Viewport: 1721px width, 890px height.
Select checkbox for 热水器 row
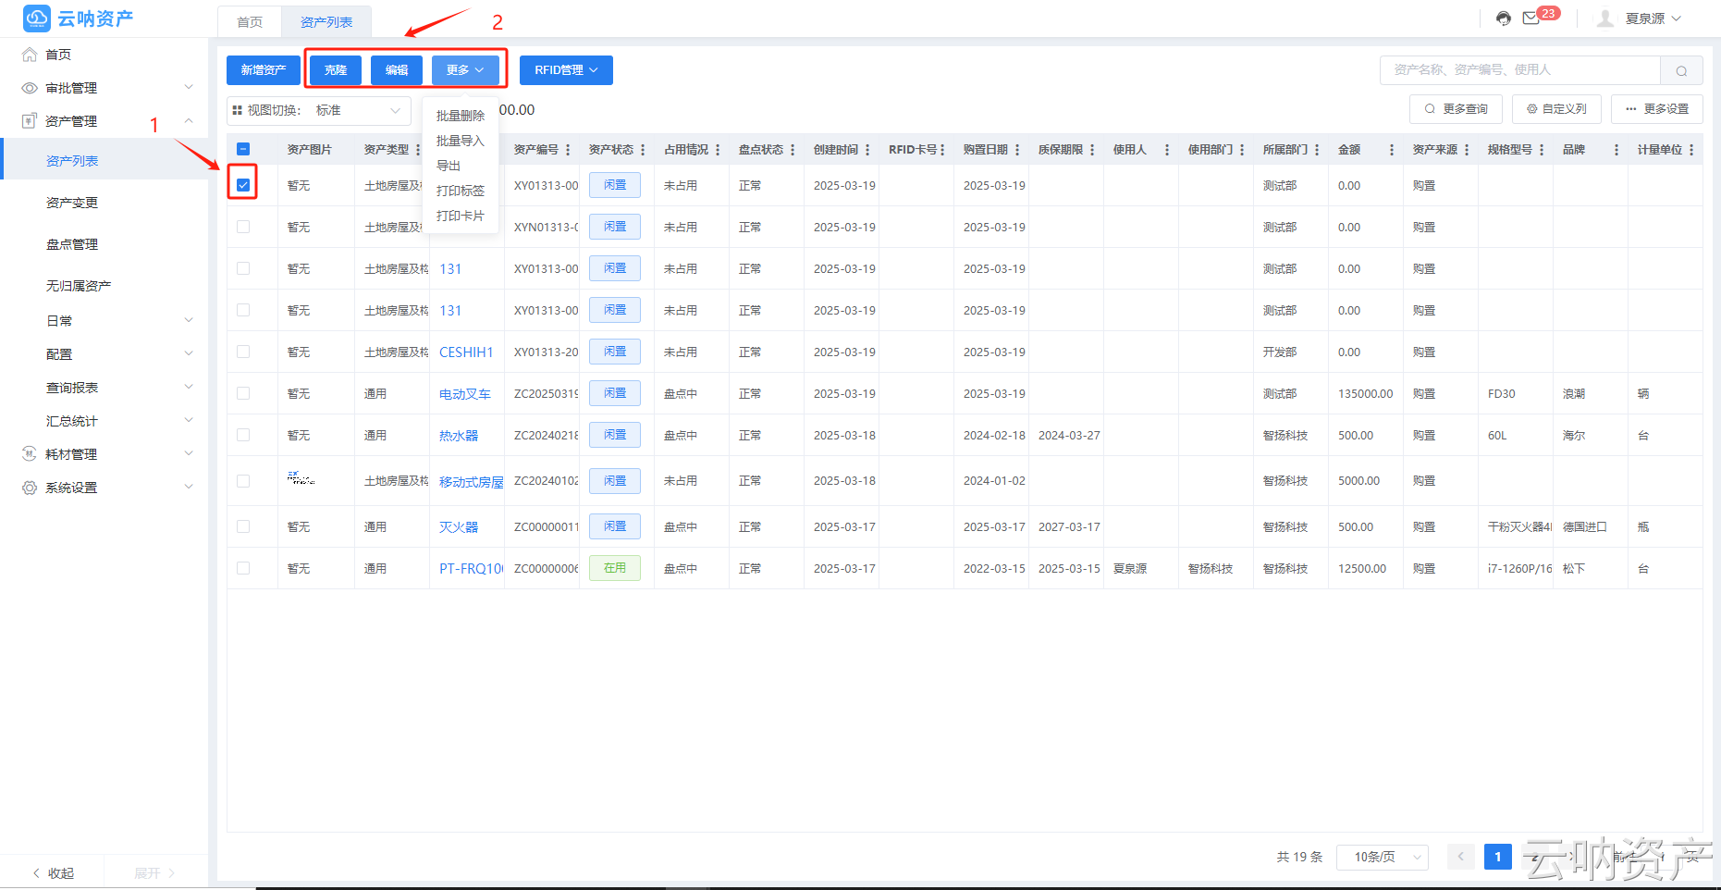[243, 435]
